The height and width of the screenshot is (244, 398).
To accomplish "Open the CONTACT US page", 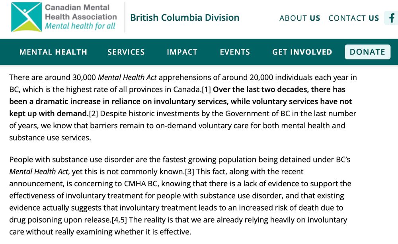I will [x=353, y=18].
